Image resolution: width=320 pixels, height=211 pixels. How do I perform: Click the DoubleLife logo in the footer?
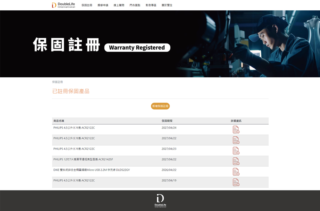point(160,201)
